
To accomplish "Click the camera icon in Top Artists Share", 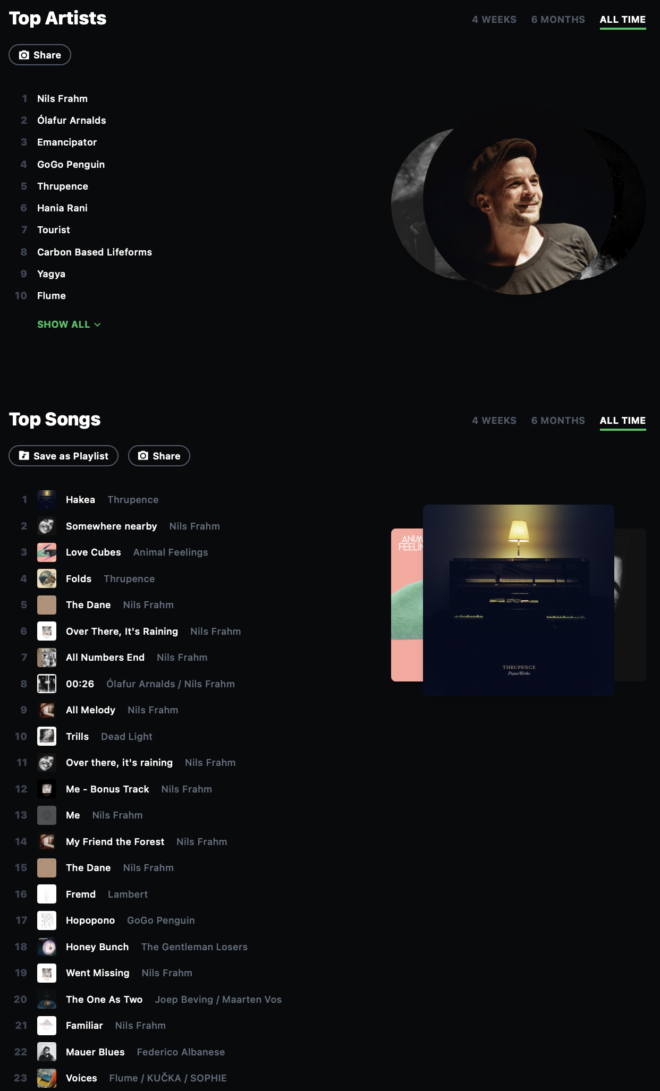I will click(x=24, y=55).
